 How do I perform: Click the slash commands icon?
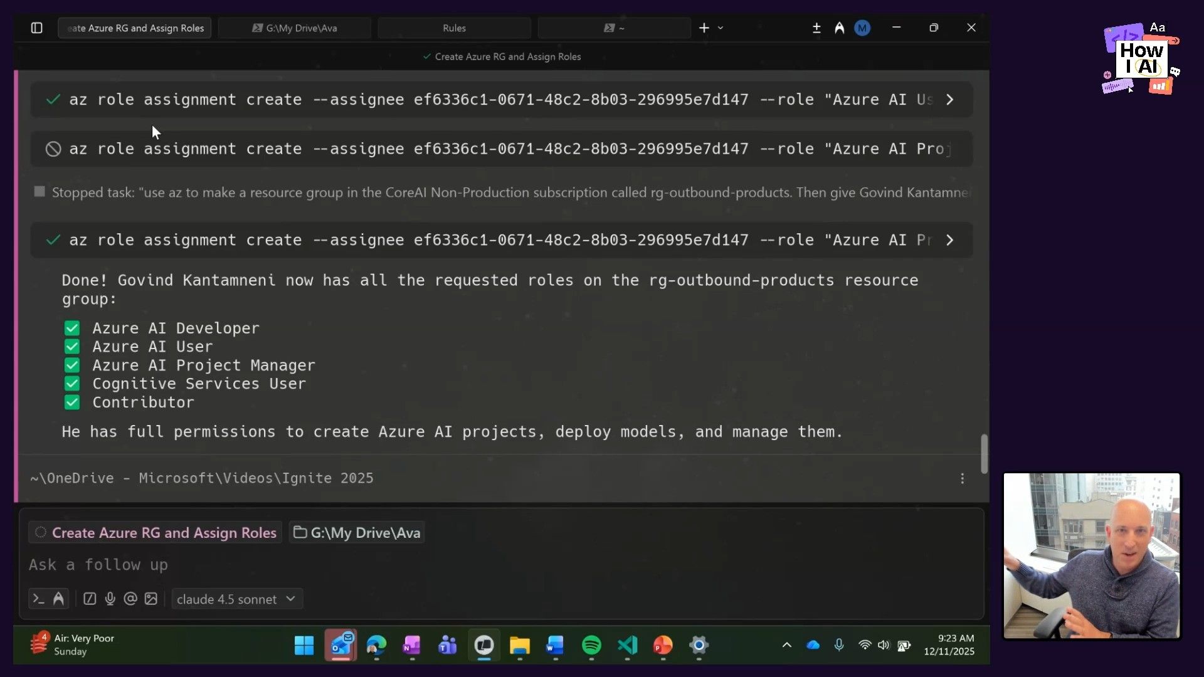(90, 599)
